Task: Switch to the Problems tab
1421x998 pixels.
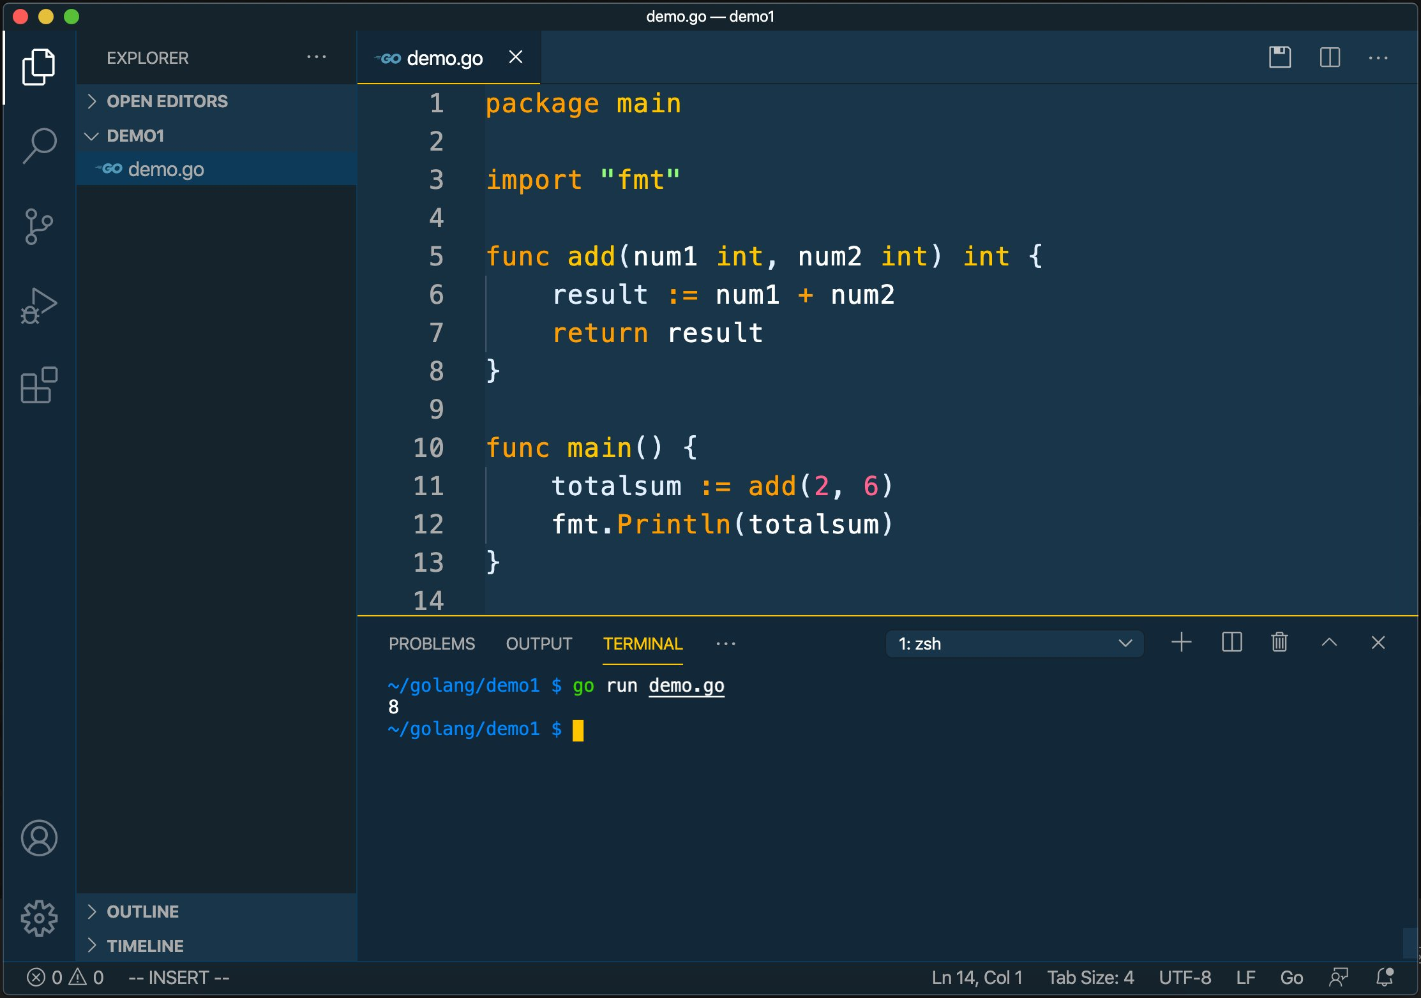Action: pos(432,643)
